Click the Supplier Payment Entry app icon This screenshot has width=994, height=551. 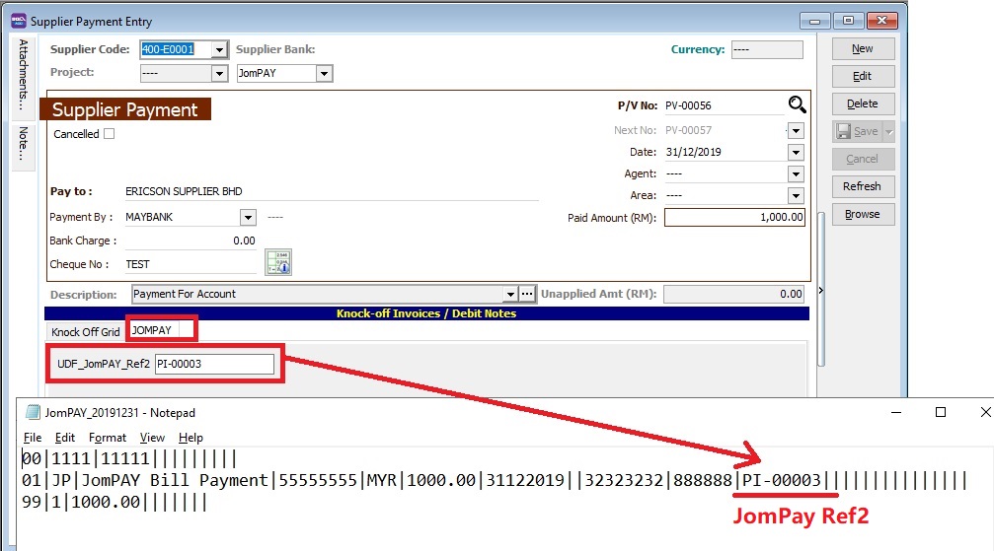pyautogui.click(x=17, y=21)
